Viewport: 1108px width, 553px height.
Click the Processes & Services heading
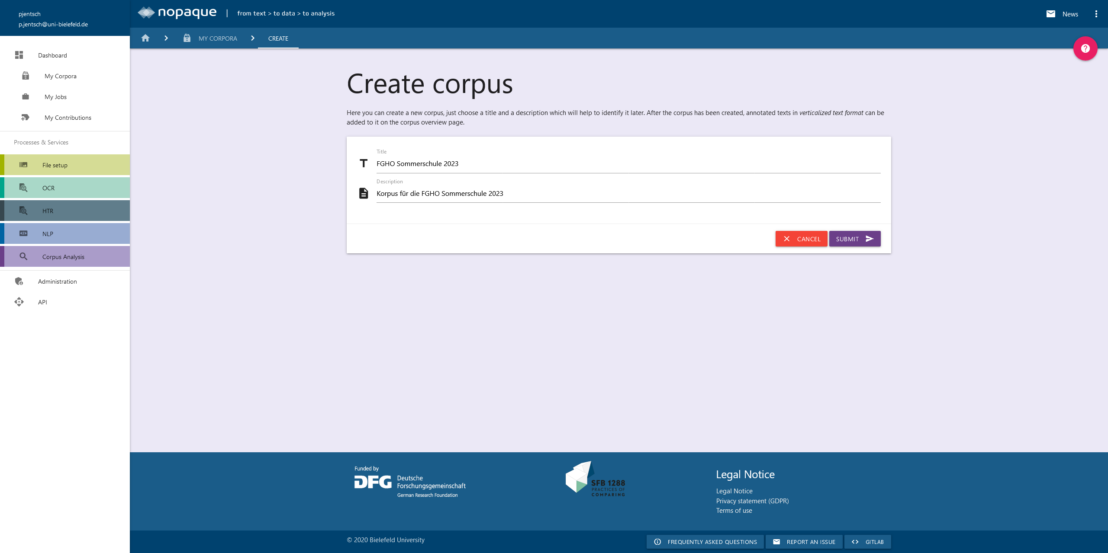[41, 142]
